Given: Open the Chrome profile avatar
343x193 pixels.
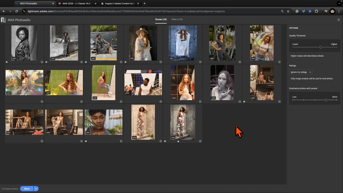Looking at the screenshot, I should [x=332, y=11].
